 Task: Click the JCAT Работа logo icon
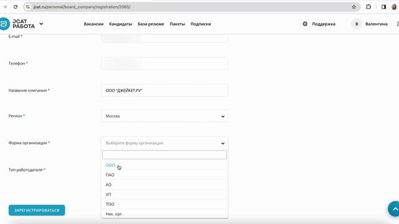[4, 24]
